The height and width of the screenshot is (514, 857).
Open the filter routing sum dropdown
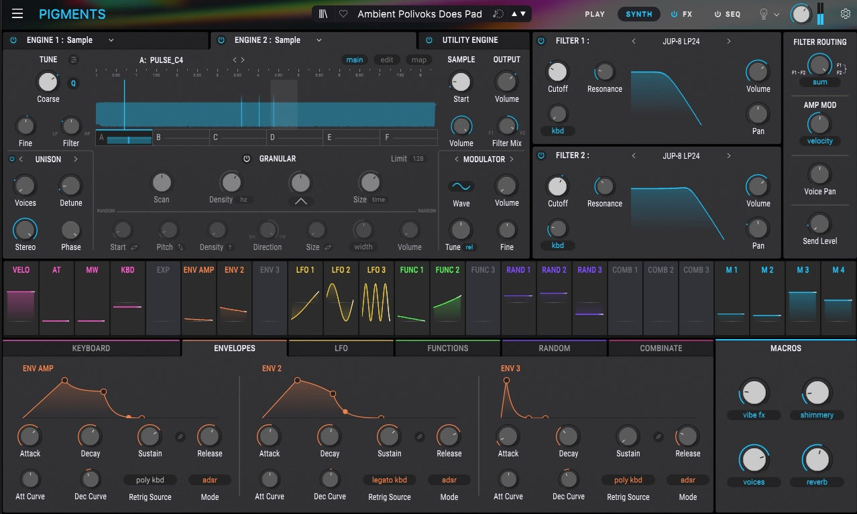tap(819, 82)
